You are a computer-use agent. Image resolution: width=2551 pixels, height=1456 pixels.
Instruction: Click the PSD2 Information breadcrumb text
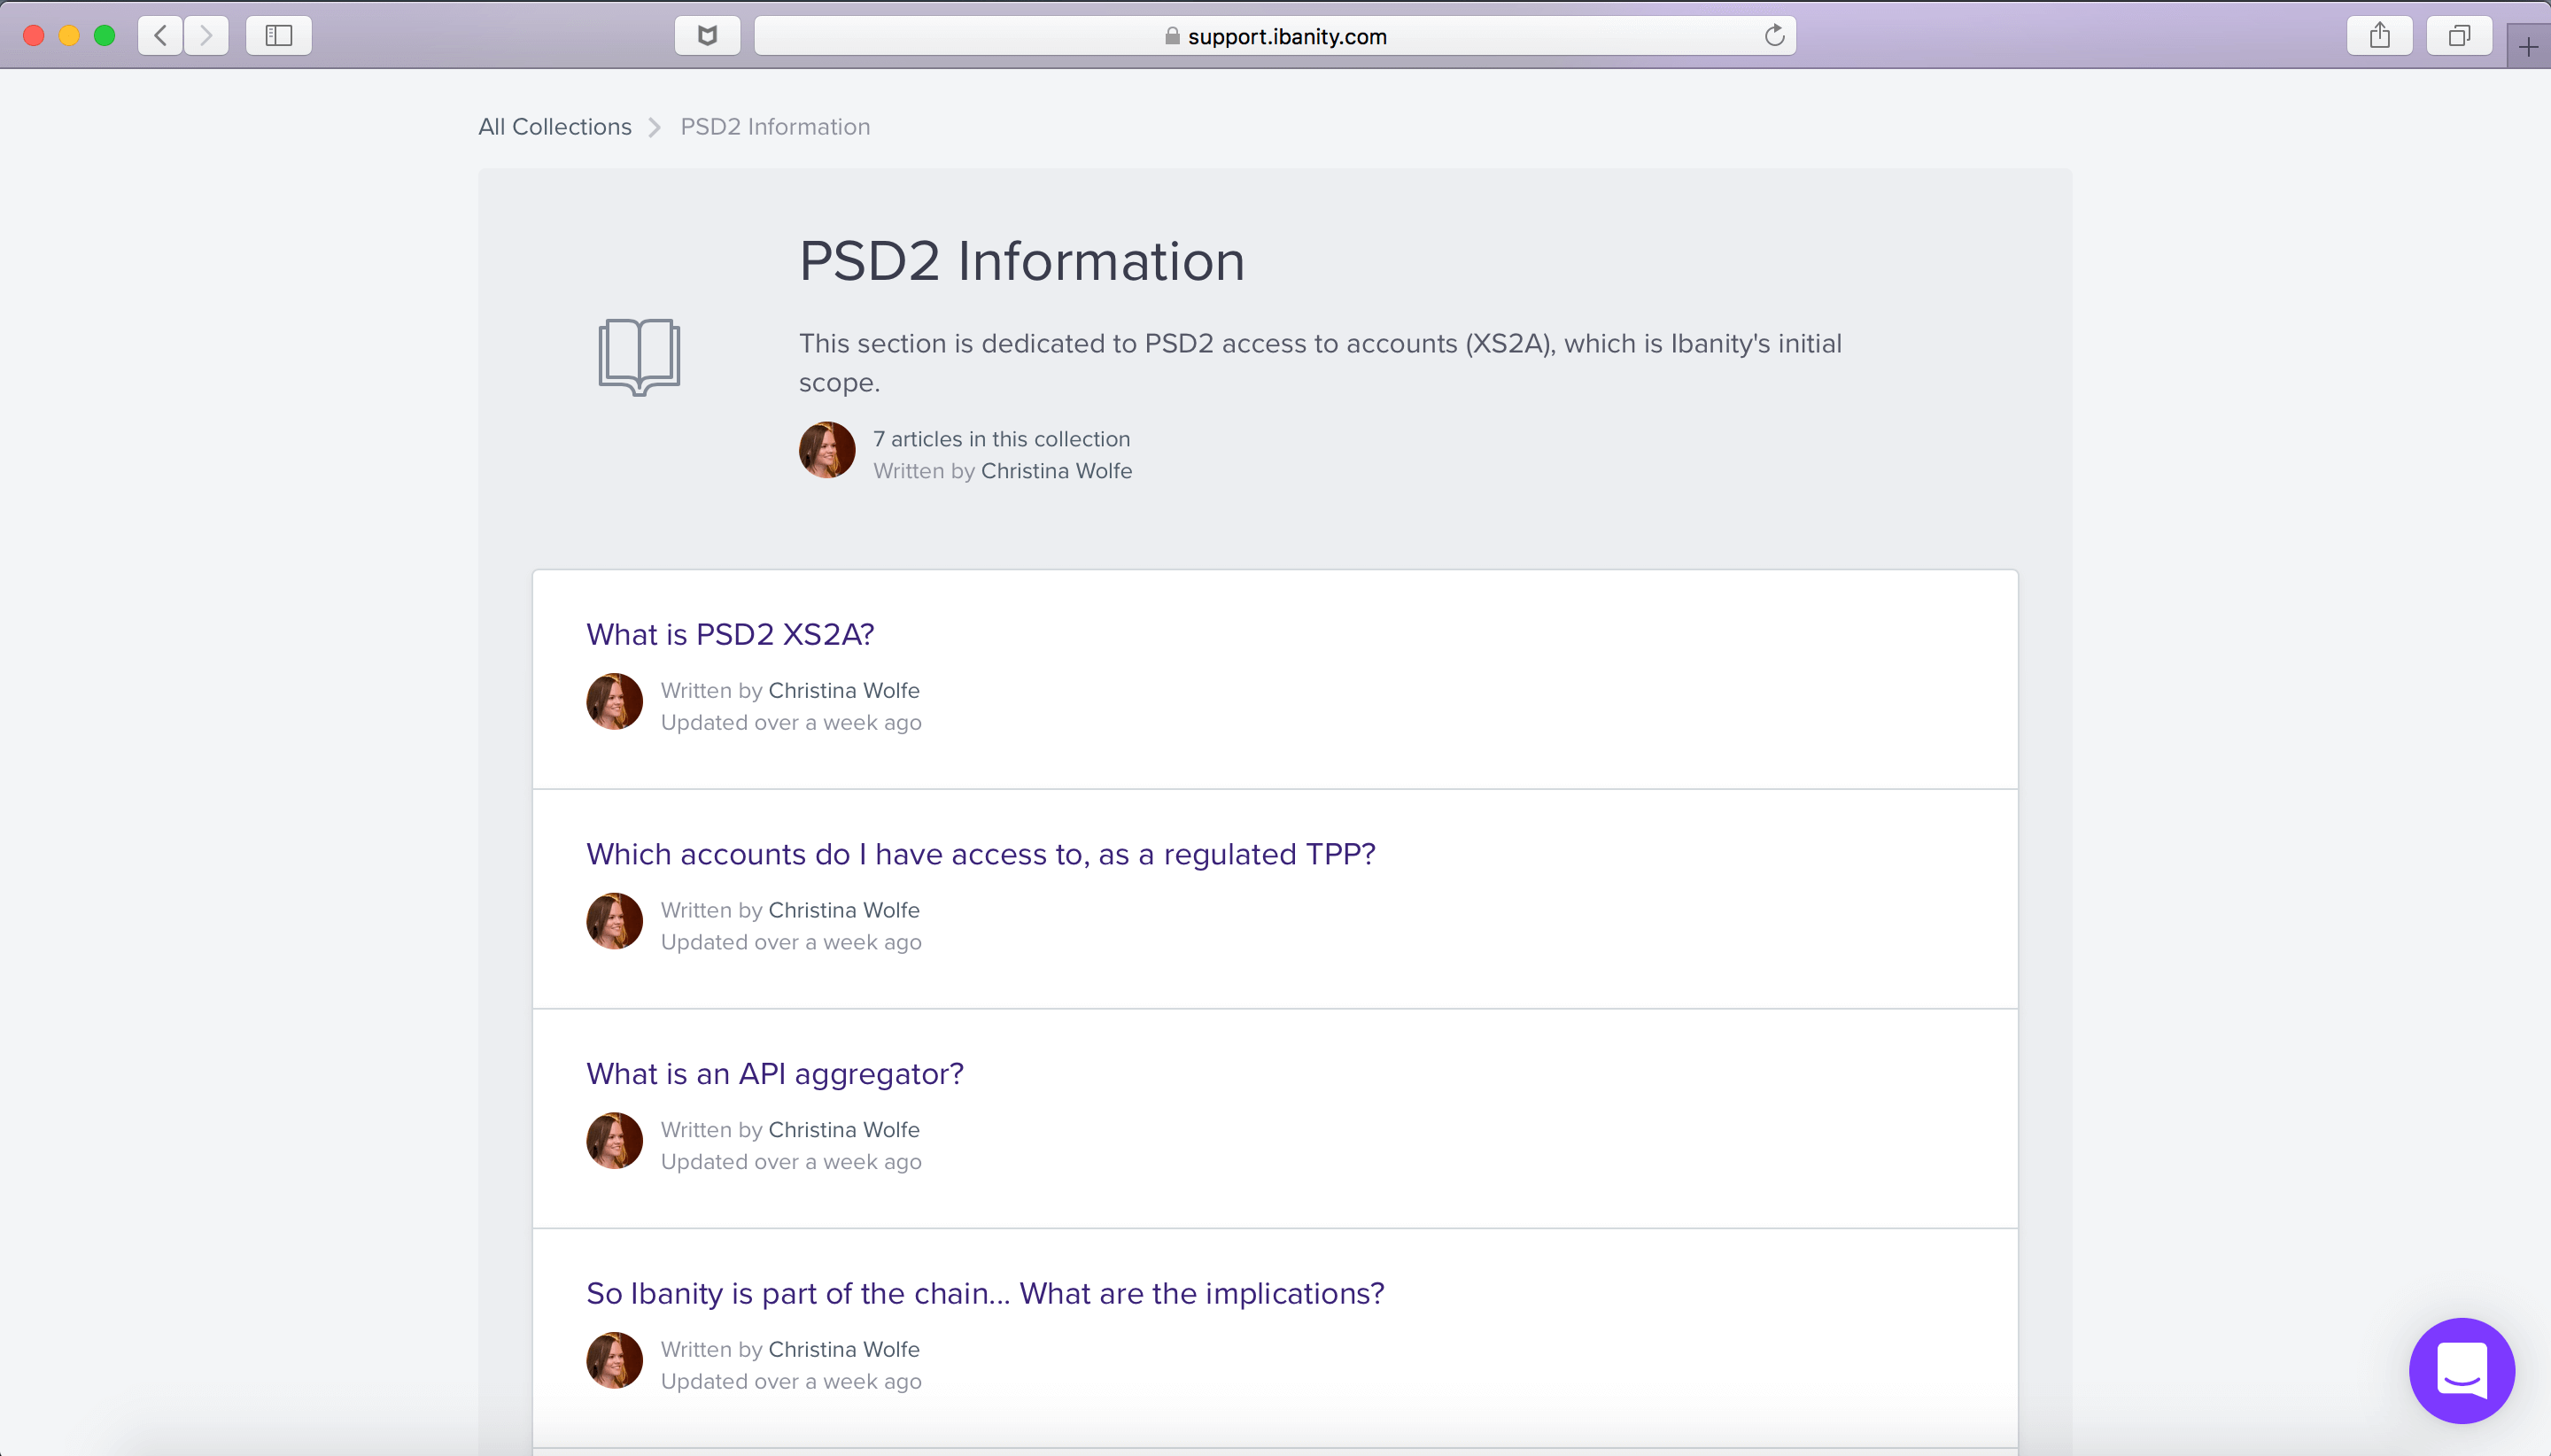775,127
